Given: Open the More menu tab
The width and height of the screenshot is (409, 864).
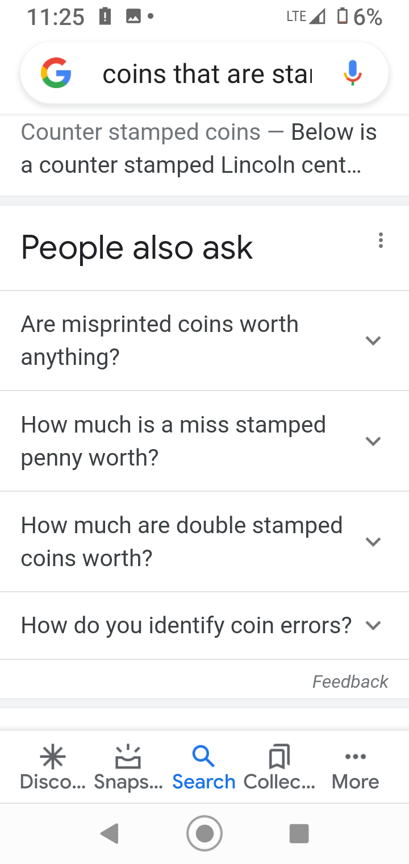Looking at the screenshot, I should 356,767.
